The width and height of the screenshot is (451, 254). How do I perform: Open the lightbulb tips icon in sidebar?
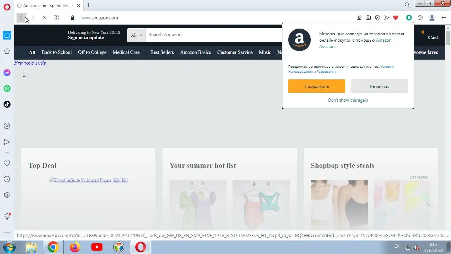click(x=7, y=217)
